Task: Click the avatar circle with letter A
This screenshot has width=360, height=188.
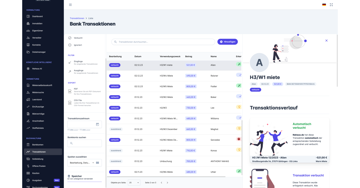Action: 259,62
